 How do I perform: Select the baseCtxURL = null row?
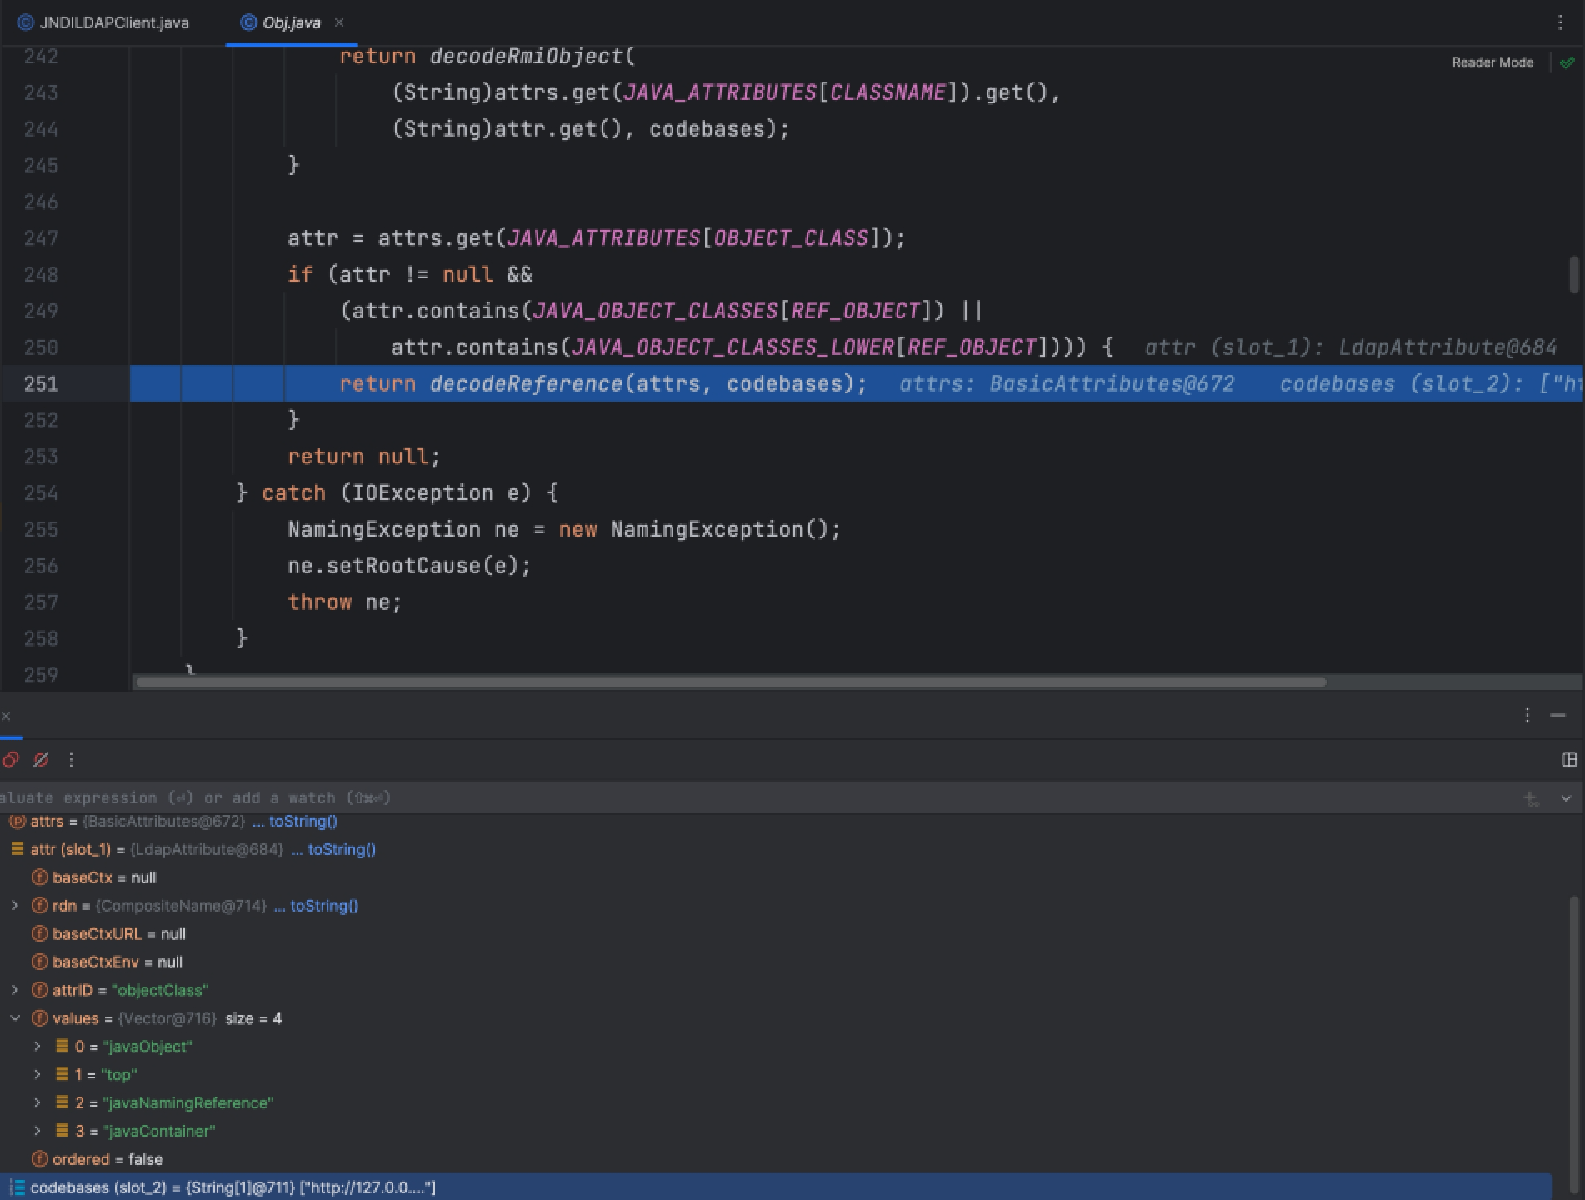pyautogui.click(x=775, y=934)
